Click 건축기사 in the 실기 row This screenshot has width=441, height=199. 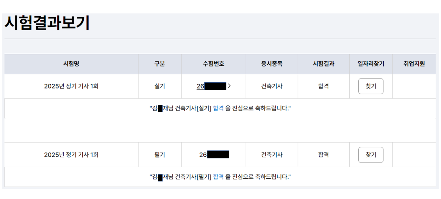coord(271,86)
